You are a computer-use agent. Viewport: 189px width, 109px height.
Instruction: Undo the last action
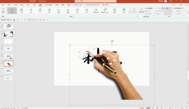(x=17, y=20)
